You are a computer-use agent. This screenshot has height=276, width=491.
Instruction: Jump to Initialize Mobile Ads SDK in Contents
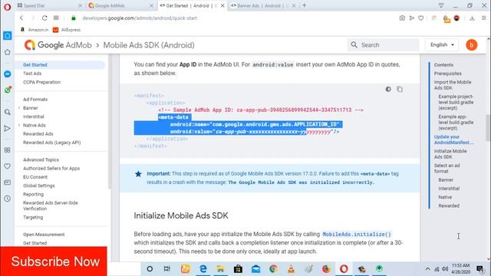(450, 154)
